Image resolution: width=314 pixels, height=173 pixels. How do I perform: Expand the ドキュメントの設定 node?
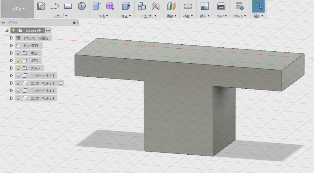pos(11,38)
